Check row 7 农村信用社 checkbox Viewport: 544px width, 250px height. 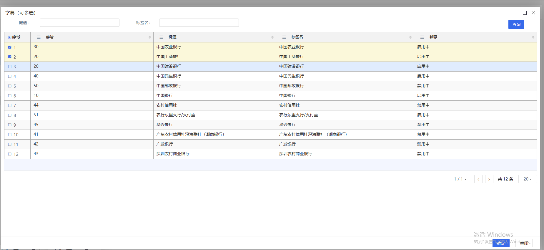10,105
